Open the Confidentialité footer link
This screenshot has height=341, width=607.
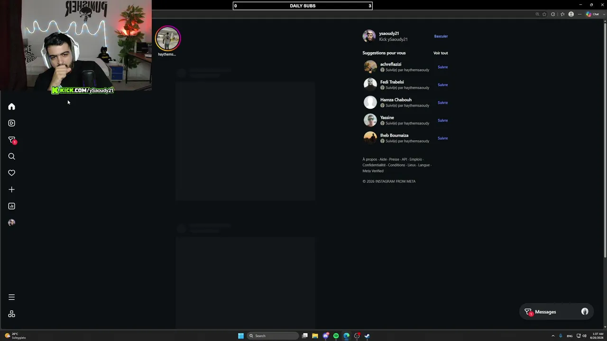coord(374,165)
